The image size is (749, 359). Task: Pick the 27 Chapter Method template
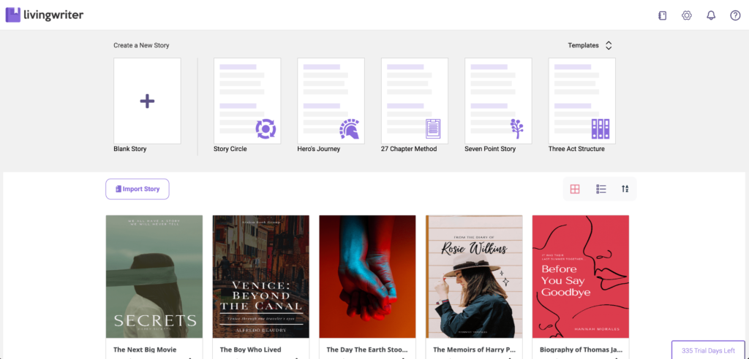[415, 101]
